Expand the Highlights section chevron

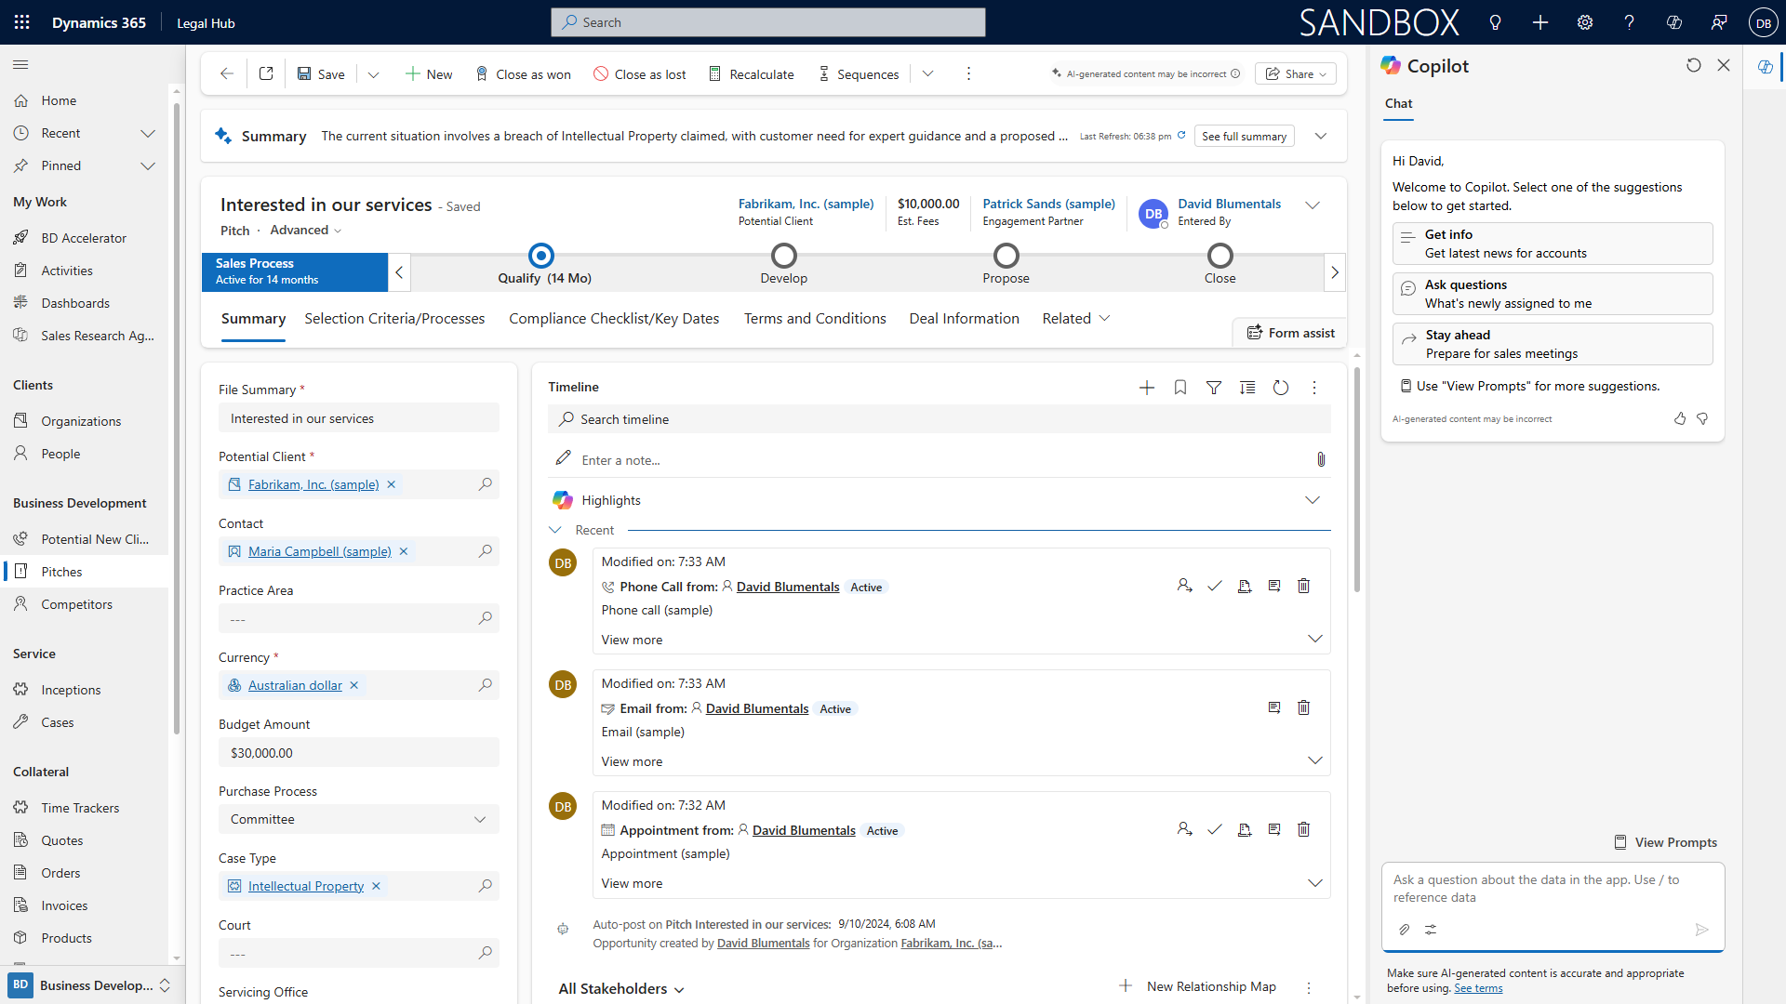(1312, 500)
